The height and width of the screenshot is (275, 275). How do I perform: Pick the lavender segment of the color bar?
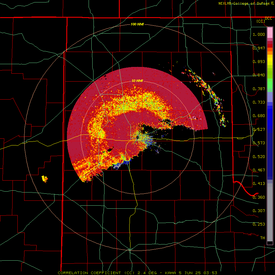[270, 97]
